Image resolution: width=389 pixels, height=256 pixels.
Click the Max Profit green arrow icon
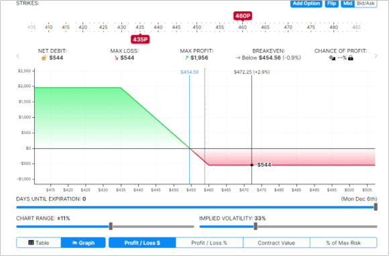pyautogui.click(x=186, y=58)
